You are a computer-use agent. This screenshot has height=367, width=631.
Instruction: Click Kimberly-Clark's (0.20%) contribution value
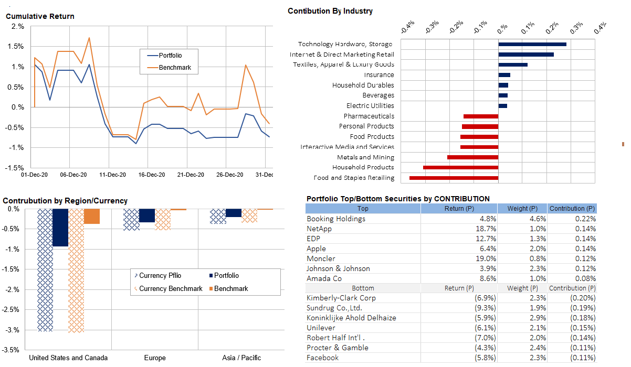tap(583, 298)
